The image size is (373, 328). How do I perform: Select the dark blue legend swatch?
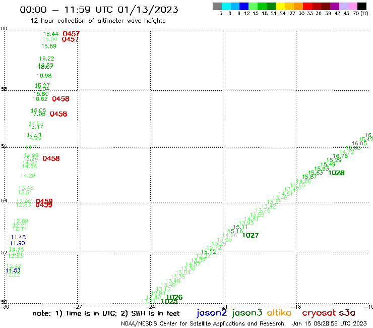coord(244,6)
